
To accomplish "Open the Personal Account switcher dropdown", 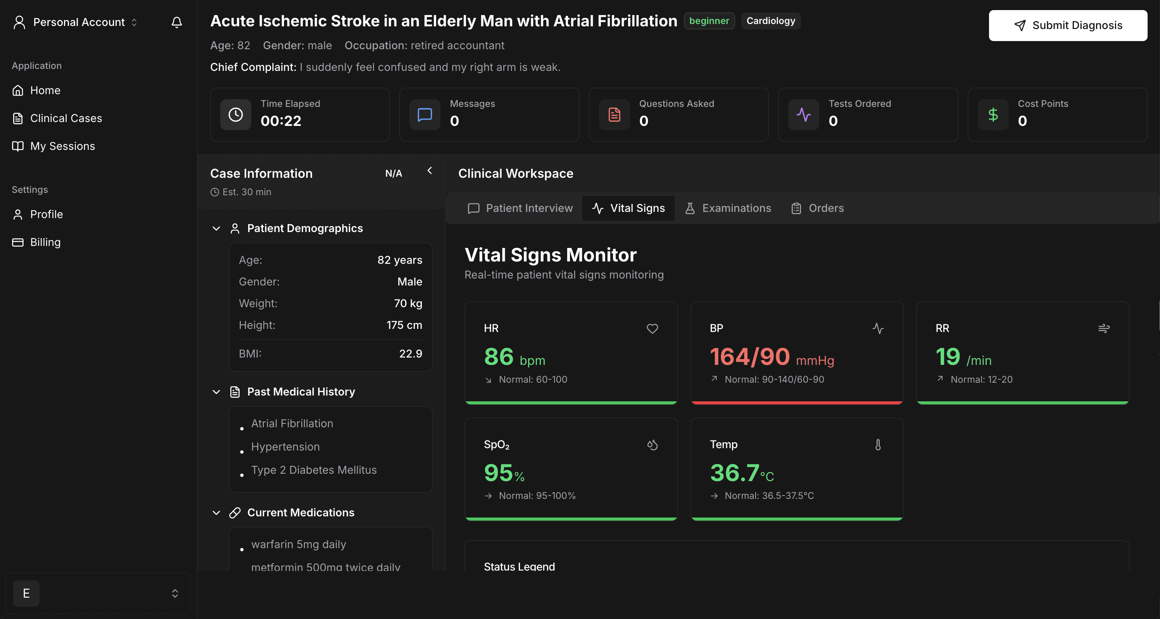I will pyautogui.click(x=76, y=22).
